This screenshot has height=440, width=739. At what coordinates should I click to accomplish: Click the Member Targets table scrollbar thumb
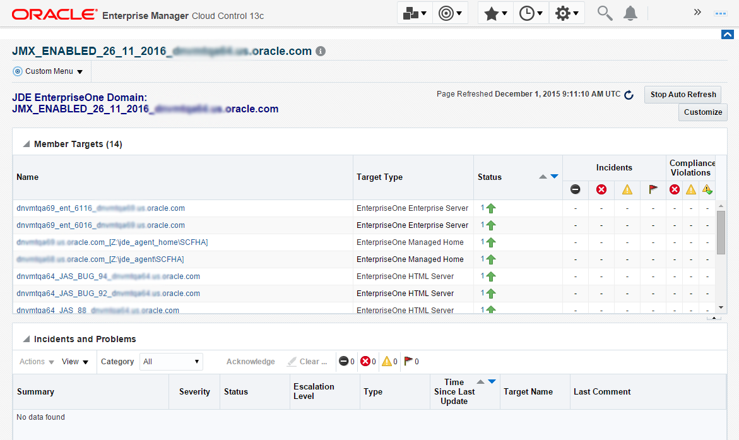point(721,232)
